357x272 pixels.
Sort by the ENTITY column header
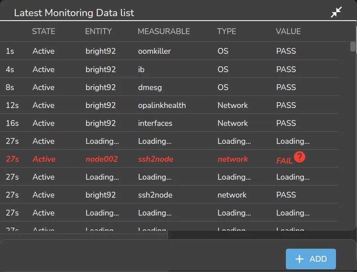point(98,31)
